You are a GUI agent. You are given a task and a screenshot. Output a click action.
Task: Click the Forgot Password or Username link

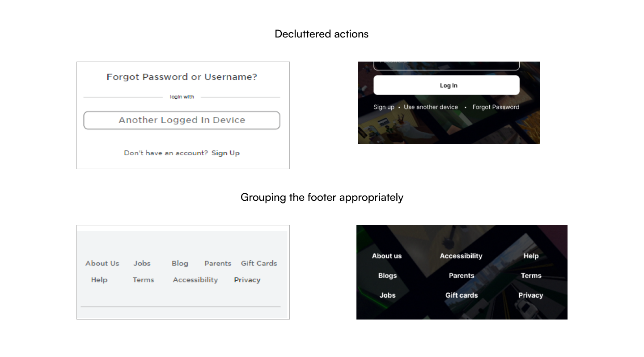[x=182, y=77]
